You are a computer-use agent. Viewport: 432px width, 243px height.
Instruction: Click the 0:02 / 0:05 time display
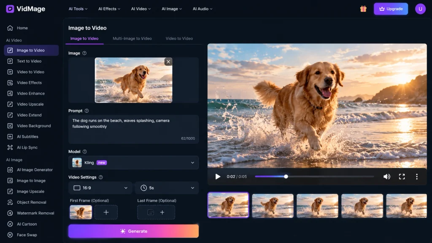237,177
